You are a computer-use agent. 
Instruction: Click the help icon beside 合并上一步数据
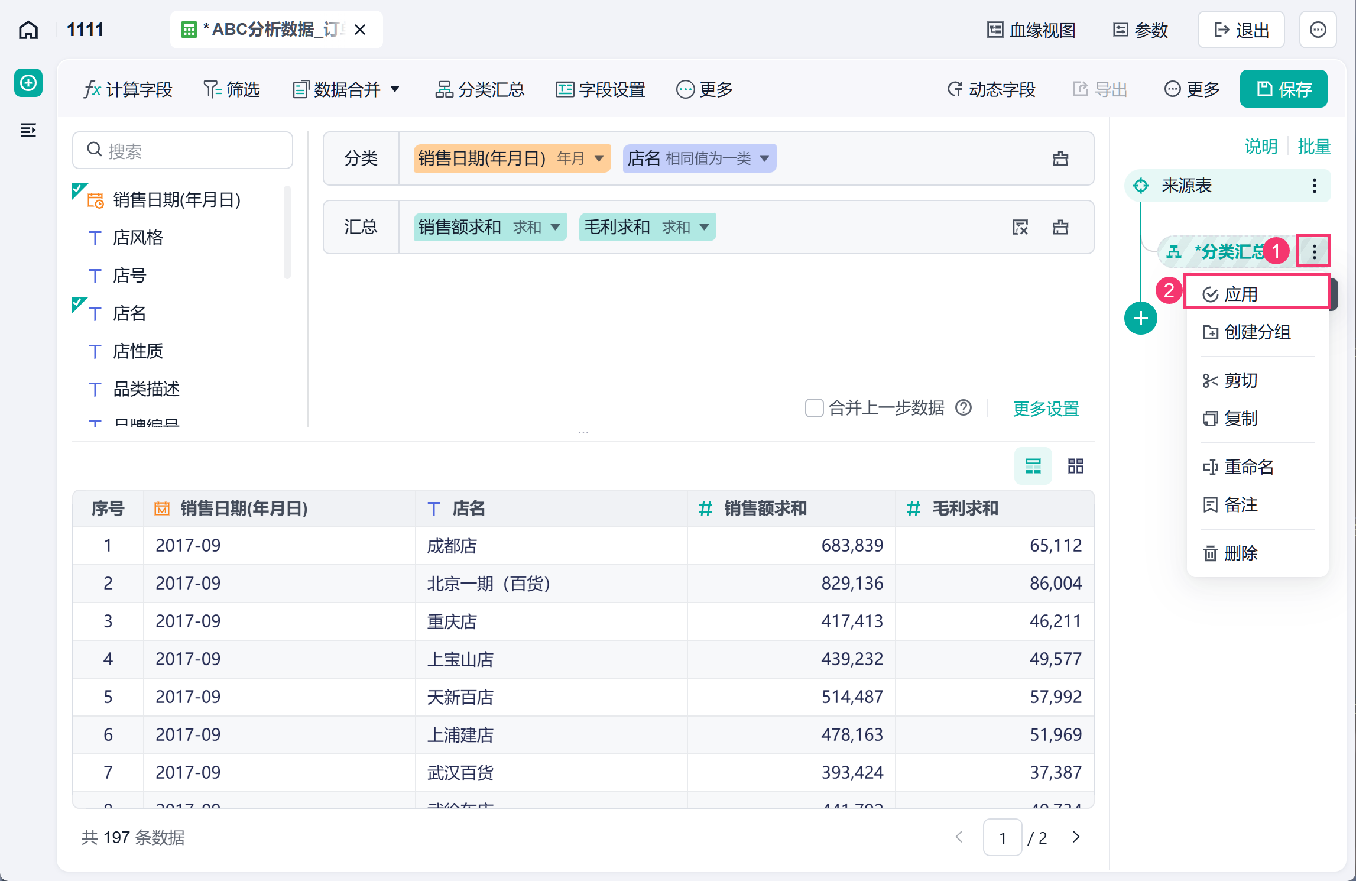click(x=964, y=407)
